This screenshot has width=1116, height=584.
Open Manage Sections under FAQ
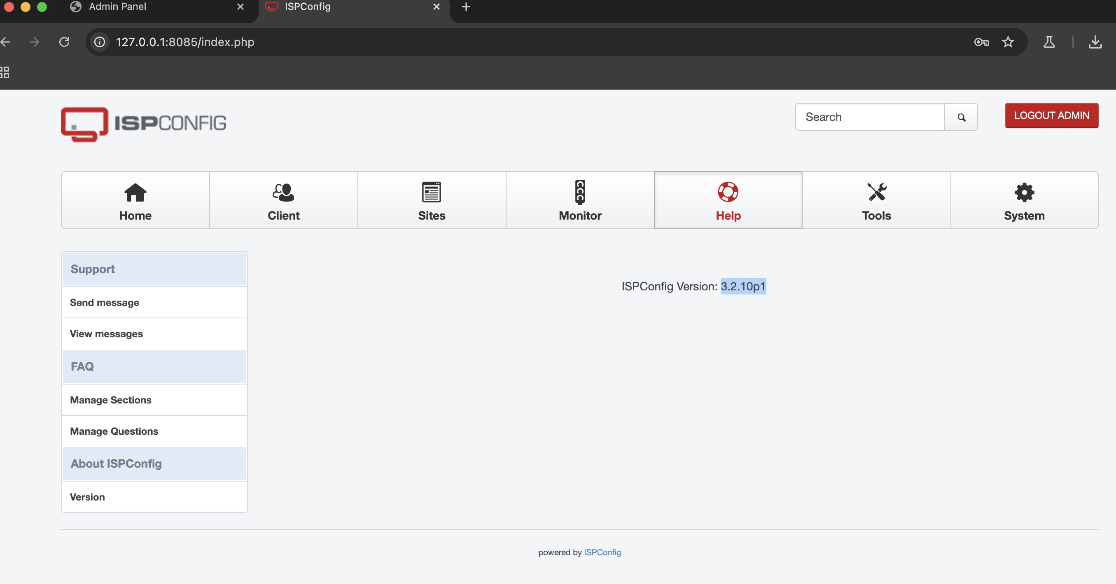pos(110,400)
